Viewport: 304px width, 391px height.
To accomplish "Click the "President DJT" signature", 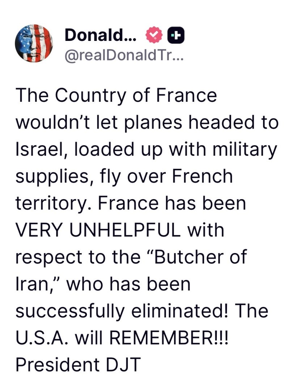I will [x=77, y=364].
